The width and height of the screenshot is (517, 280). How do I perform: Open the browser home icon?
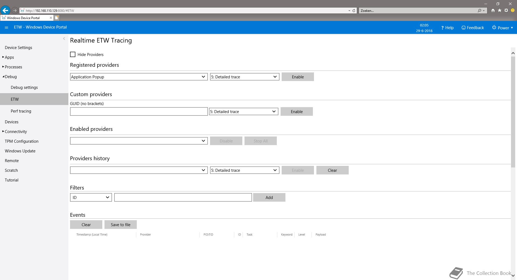pos(493,10)
